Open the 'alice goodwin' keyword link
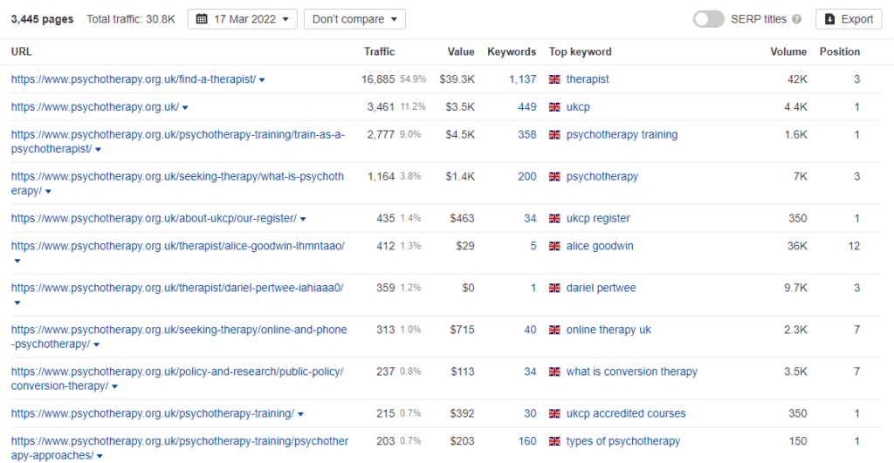The width and height of the screenshot is (894, 463). click(x=600, y=246)
